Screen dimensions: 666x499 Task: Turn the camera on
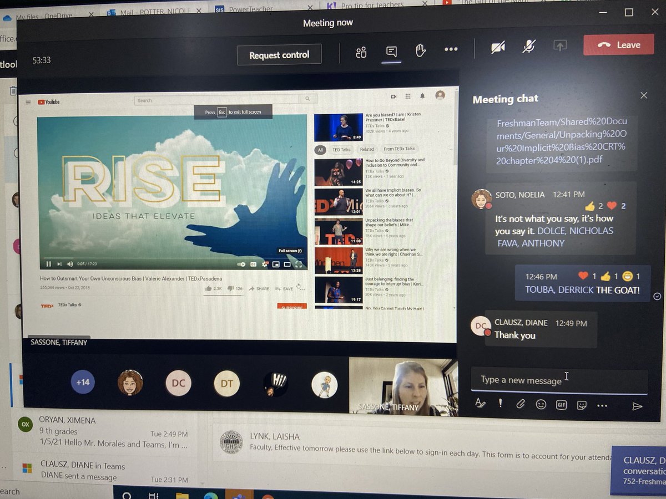pyautogui.click(x=498, y=48)
